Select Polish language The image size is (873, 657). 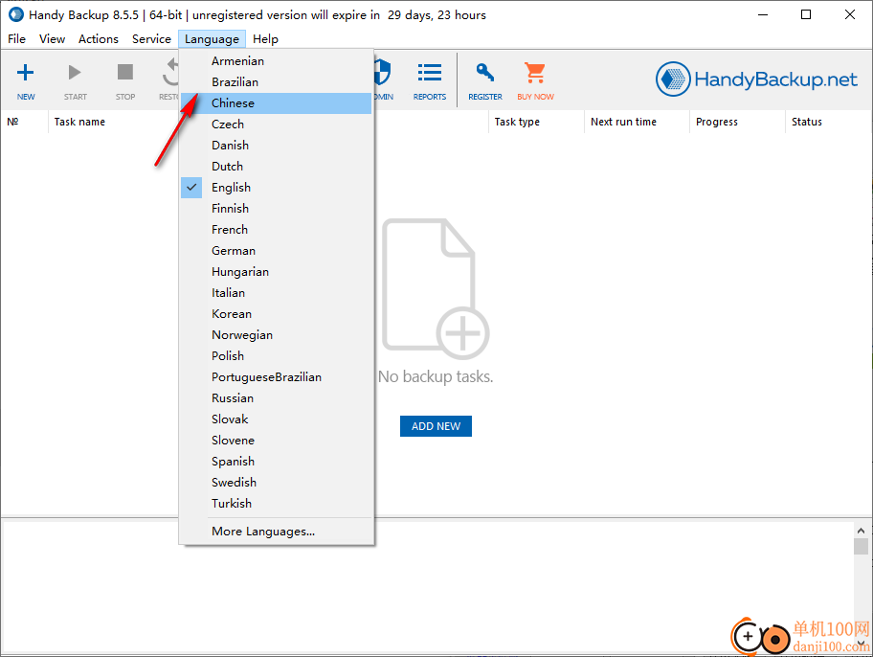click(x=276, y=356)
